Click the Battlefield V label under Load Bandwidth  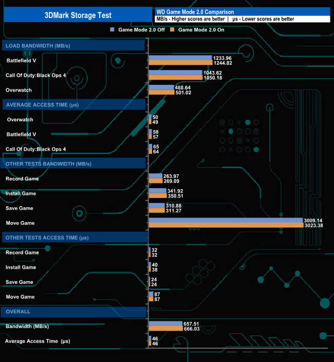21,61
